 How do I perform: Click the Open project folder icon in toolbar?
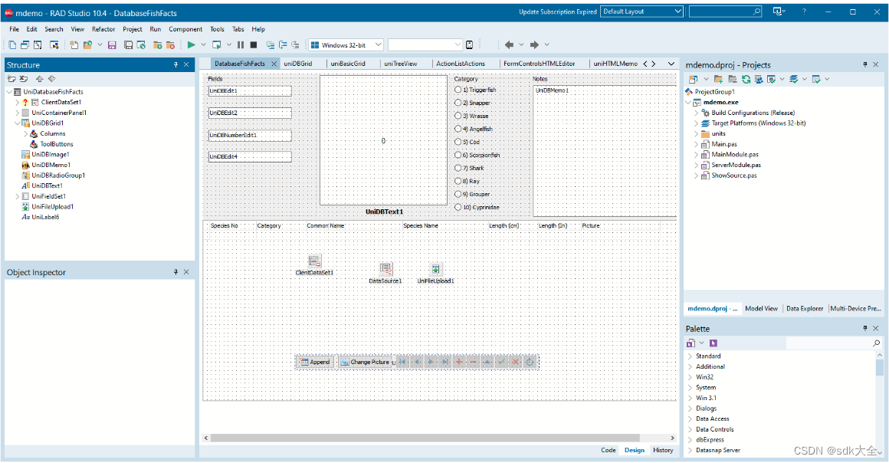tap(87, 44)
